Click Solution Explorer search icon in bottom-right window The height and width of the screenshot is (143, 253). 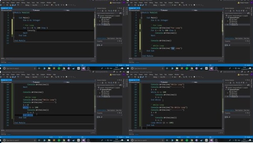(x=248, y=85)
